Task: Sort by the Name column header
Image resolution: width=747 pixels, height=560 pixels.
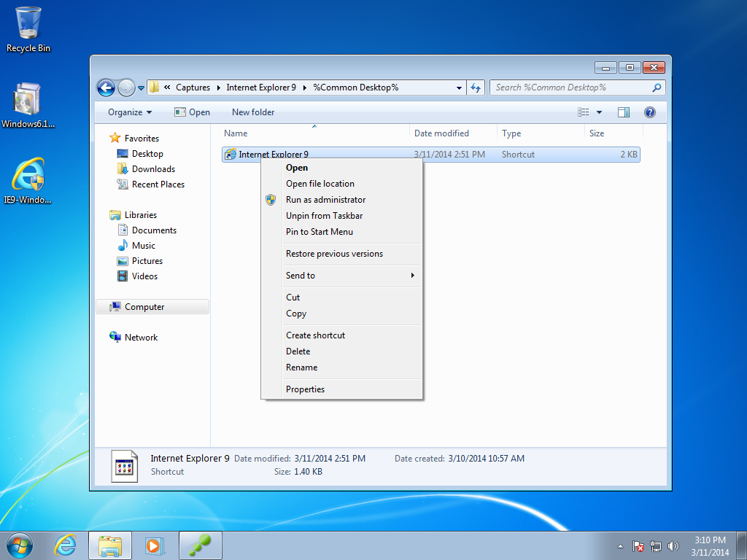Action: click(314, 133)
